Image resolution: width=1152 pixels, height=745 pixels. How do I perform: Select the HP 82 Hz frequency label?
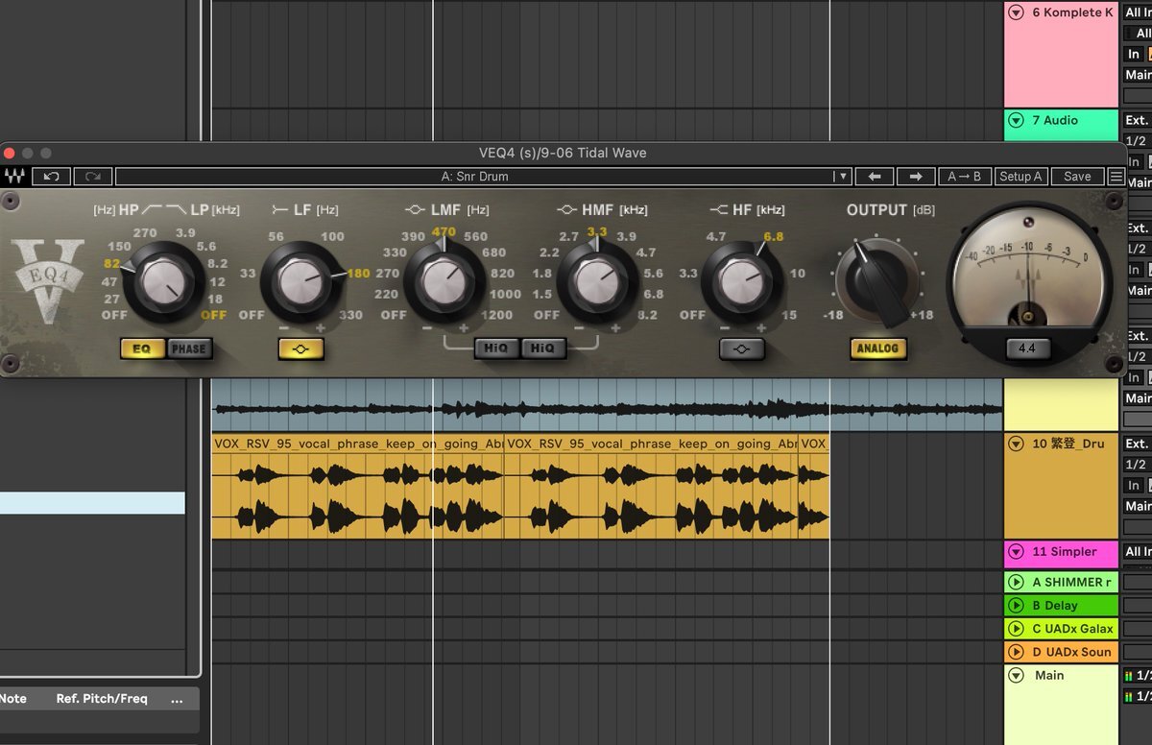[114, 264]
